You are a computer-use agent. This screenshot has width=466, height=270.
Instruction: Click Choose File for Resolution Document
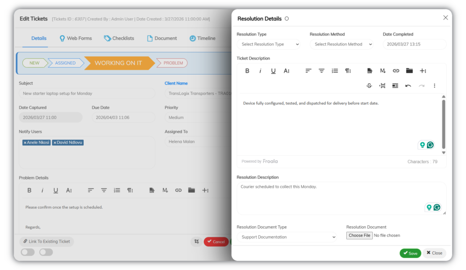(x=360, y=235)
